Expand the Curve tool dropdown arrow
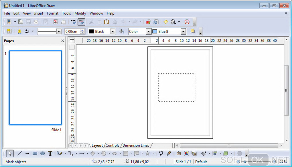This screenshot has width=292, height=167. point(65,154)
